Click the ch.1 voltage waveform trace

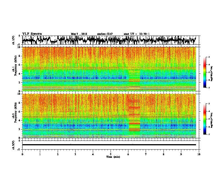109,40
